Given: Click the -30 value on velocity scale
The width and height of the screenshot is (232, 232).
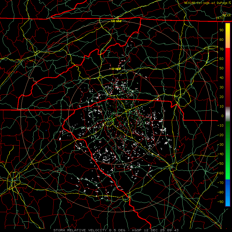Looking at the screenshot, I should click(220, 145).
